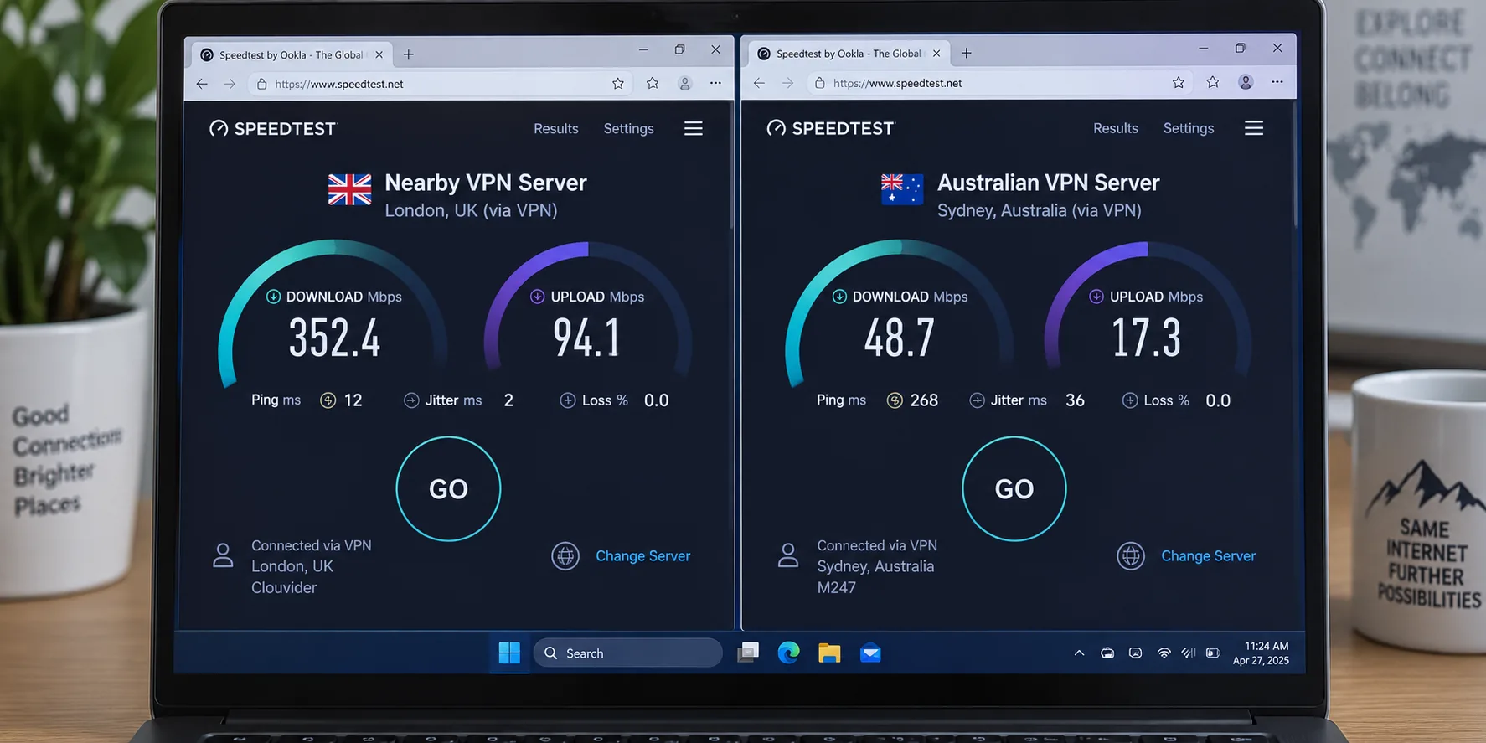Click the address bar in right browser
1486x743 pixels.
[x=998, y=83]
